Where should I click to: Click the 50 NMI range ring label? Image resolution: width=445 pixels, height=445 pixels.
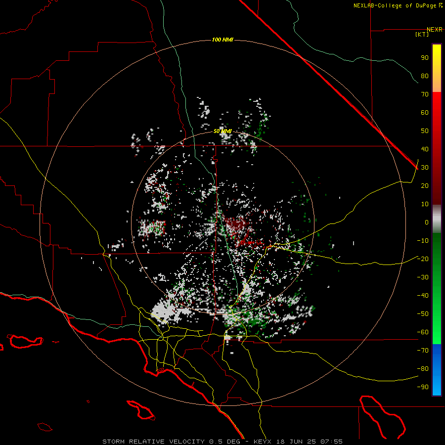pyautogui.click(x=222, y=131)
